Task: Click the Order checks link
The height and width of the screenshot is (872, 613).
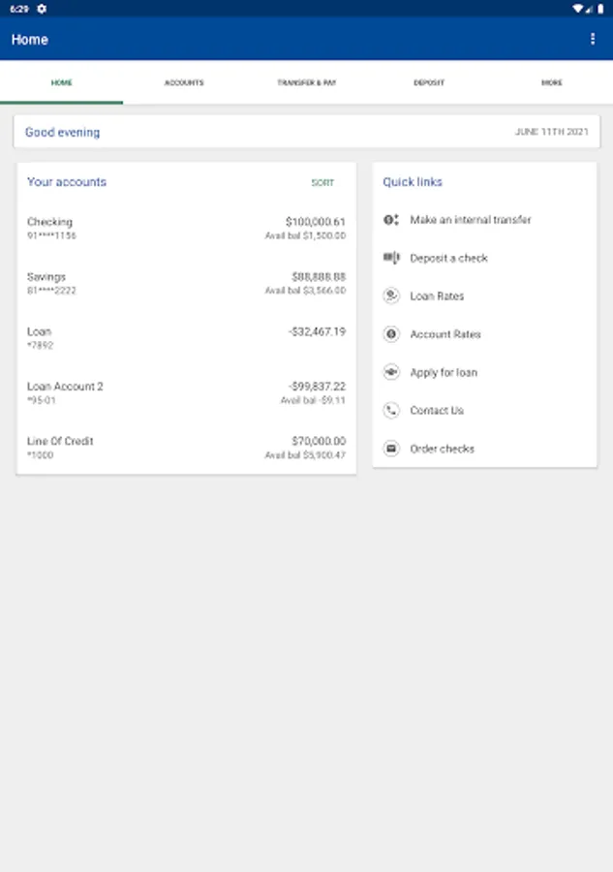Action: [x=443, y=449]
